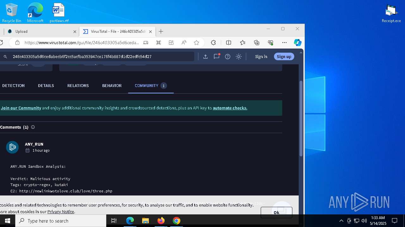Image resolution: width=405 pixels, height=227 pixels.
Task: Open VirusTotal help question icon
Action: click(x=227, y=57)
